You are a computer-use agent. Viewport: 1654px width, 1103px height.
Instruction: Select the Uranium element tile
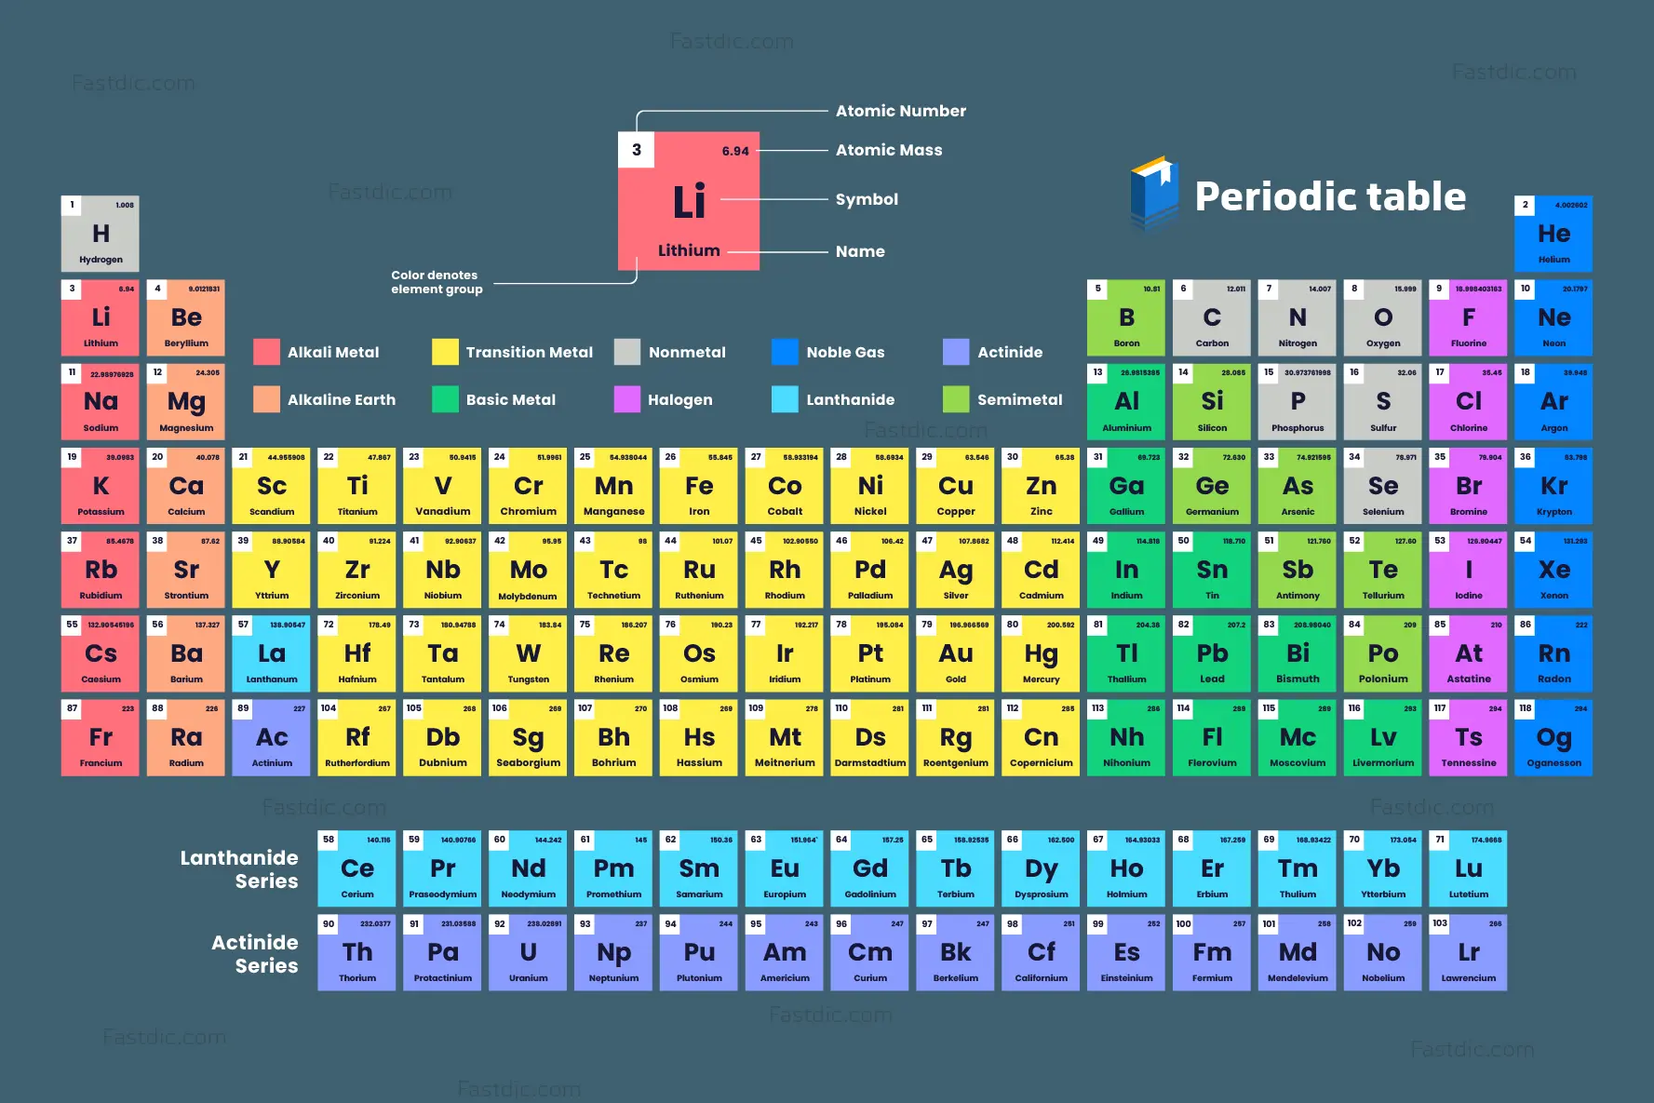pyautogui.click(x=528, y=953)
